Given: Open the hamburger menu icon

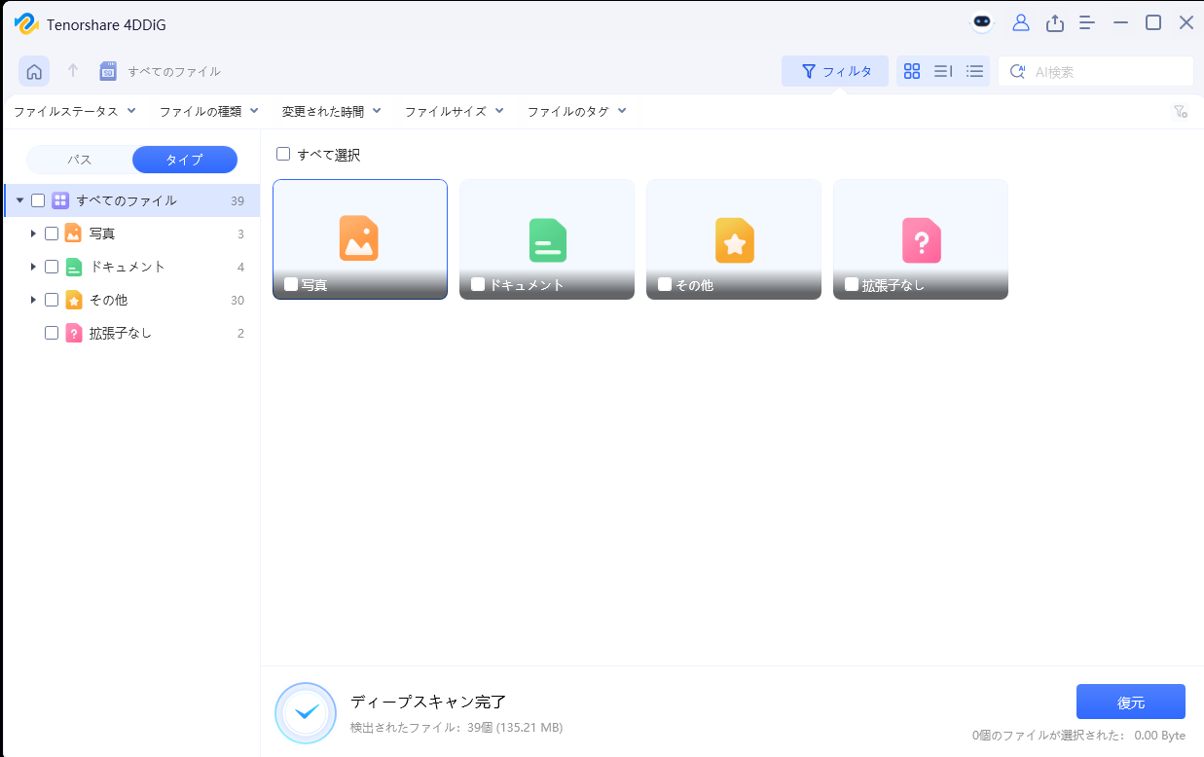Looking at the screenshot, I should (1087, 23).
